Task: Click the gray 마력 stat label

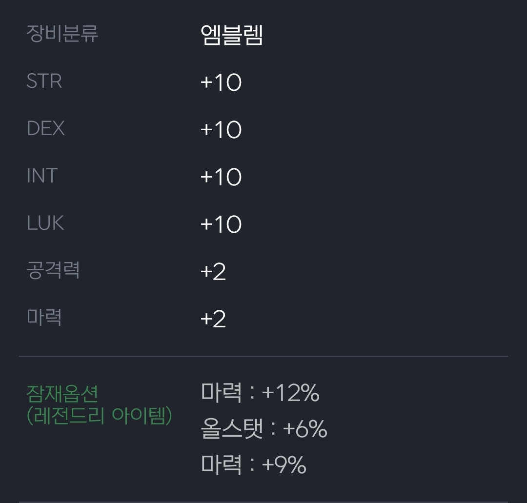Action: [x=44, y=318]
